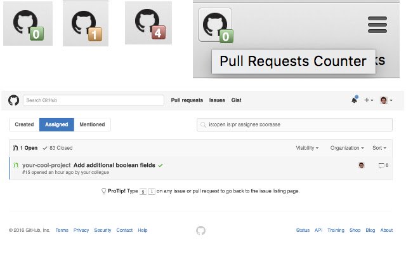406x254 pixels.
Task: Open the Security footer link
Action: point(103,230)
